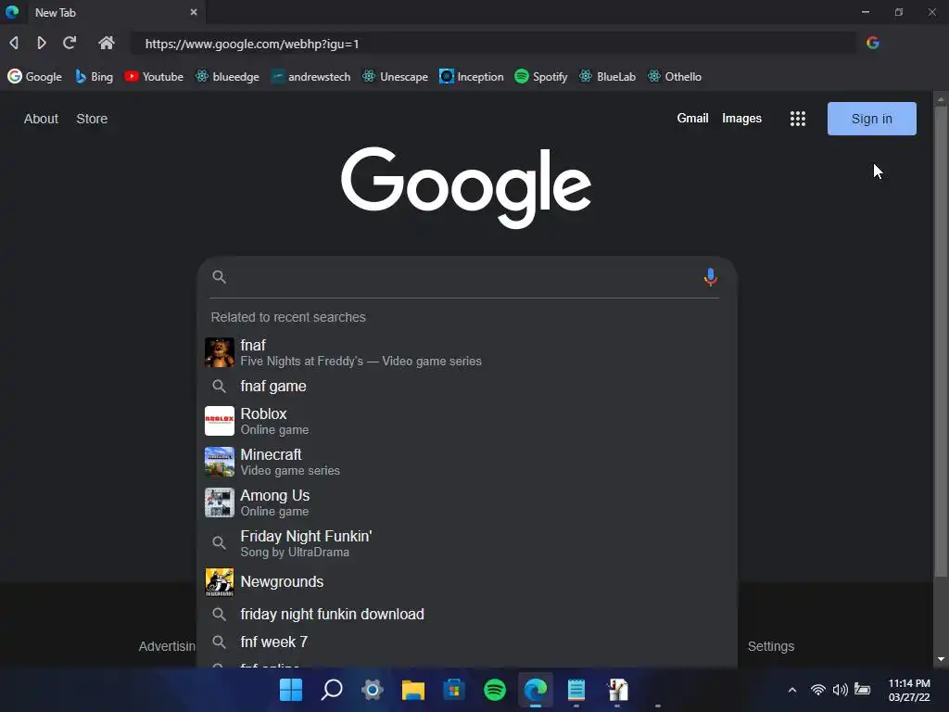Open taskbar Search
This screenshot has width=949, height=712.
[x=332, y=690]
